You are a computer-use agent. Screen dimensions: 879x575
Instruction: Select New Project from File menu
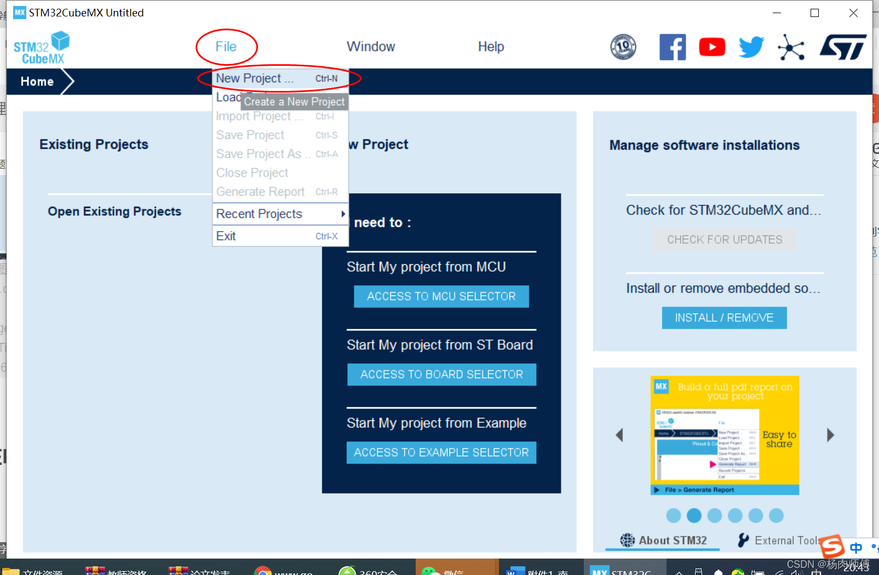point(280,78)
